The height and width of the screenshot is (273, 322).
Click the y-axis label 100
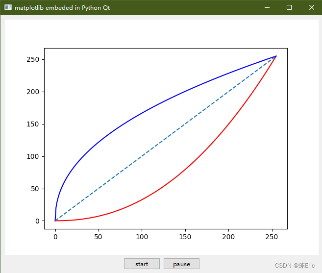pyautogui.click(x=33, y=156)
